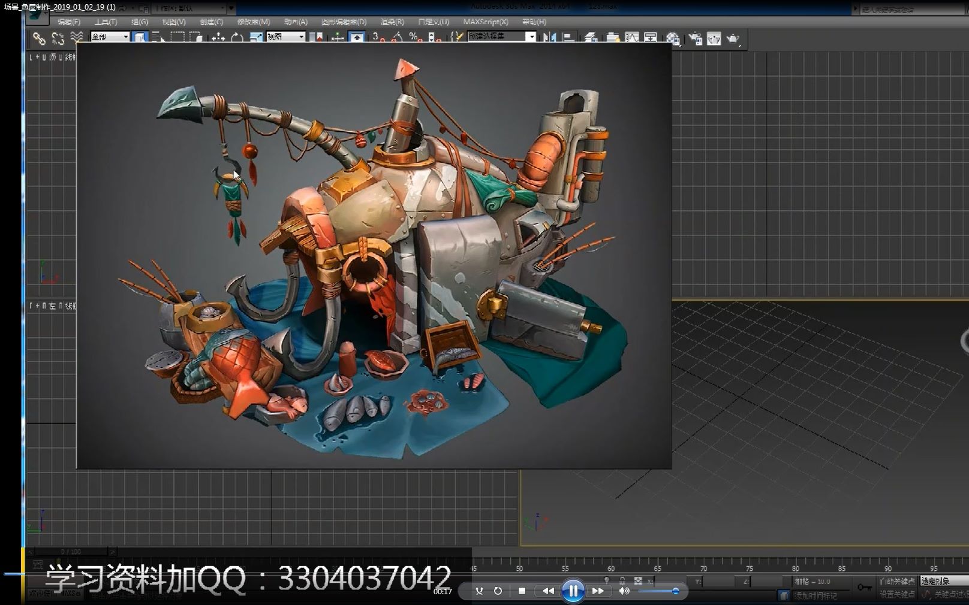Open the named selection sets dropdown

[501, 37]
